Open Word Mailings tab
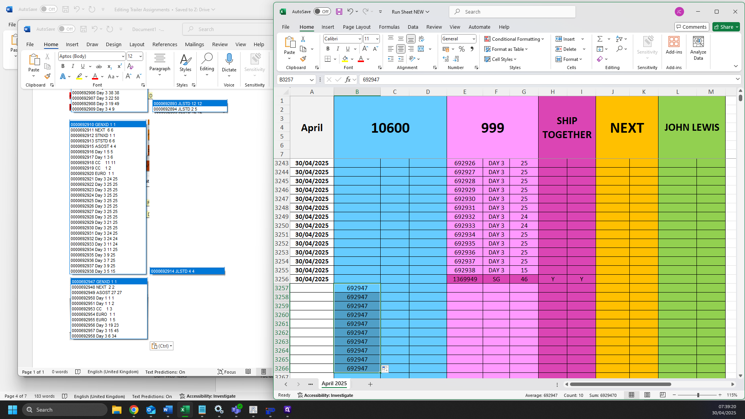 tap(194, 44)
